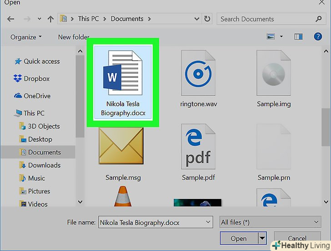This screenshot has height=251, width=331.
Task: Select the Sample.pdf file icon
Action: 198,147
